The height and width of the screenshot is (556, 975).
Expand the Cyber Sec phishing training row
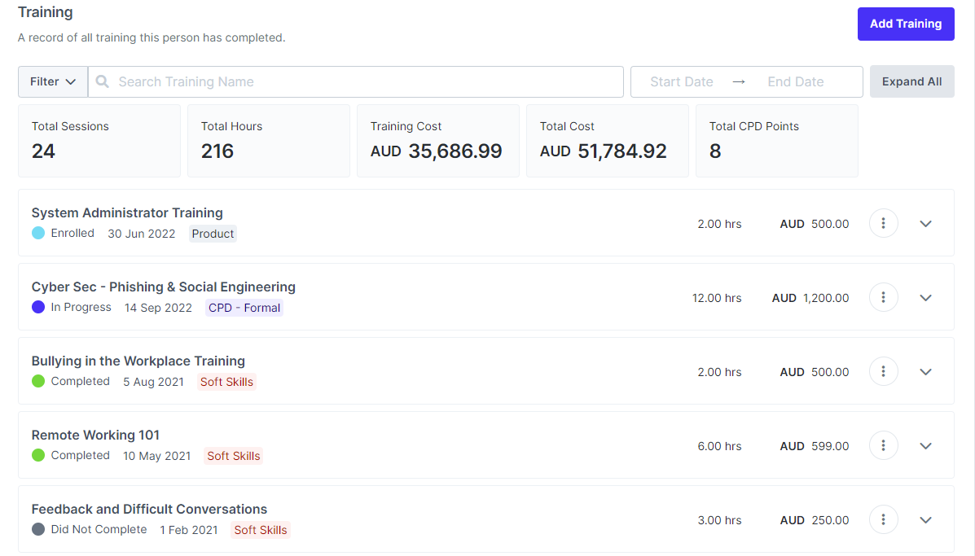925,297
